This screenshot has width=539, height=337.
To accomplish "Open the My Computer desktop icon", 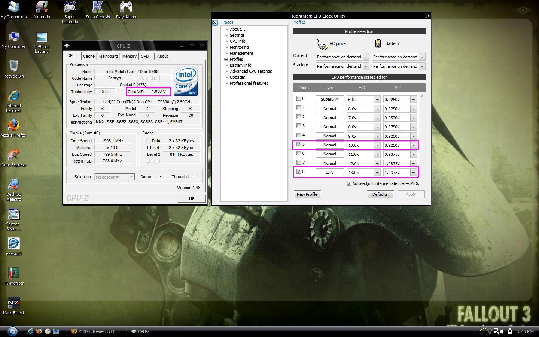I will (13, 40).
